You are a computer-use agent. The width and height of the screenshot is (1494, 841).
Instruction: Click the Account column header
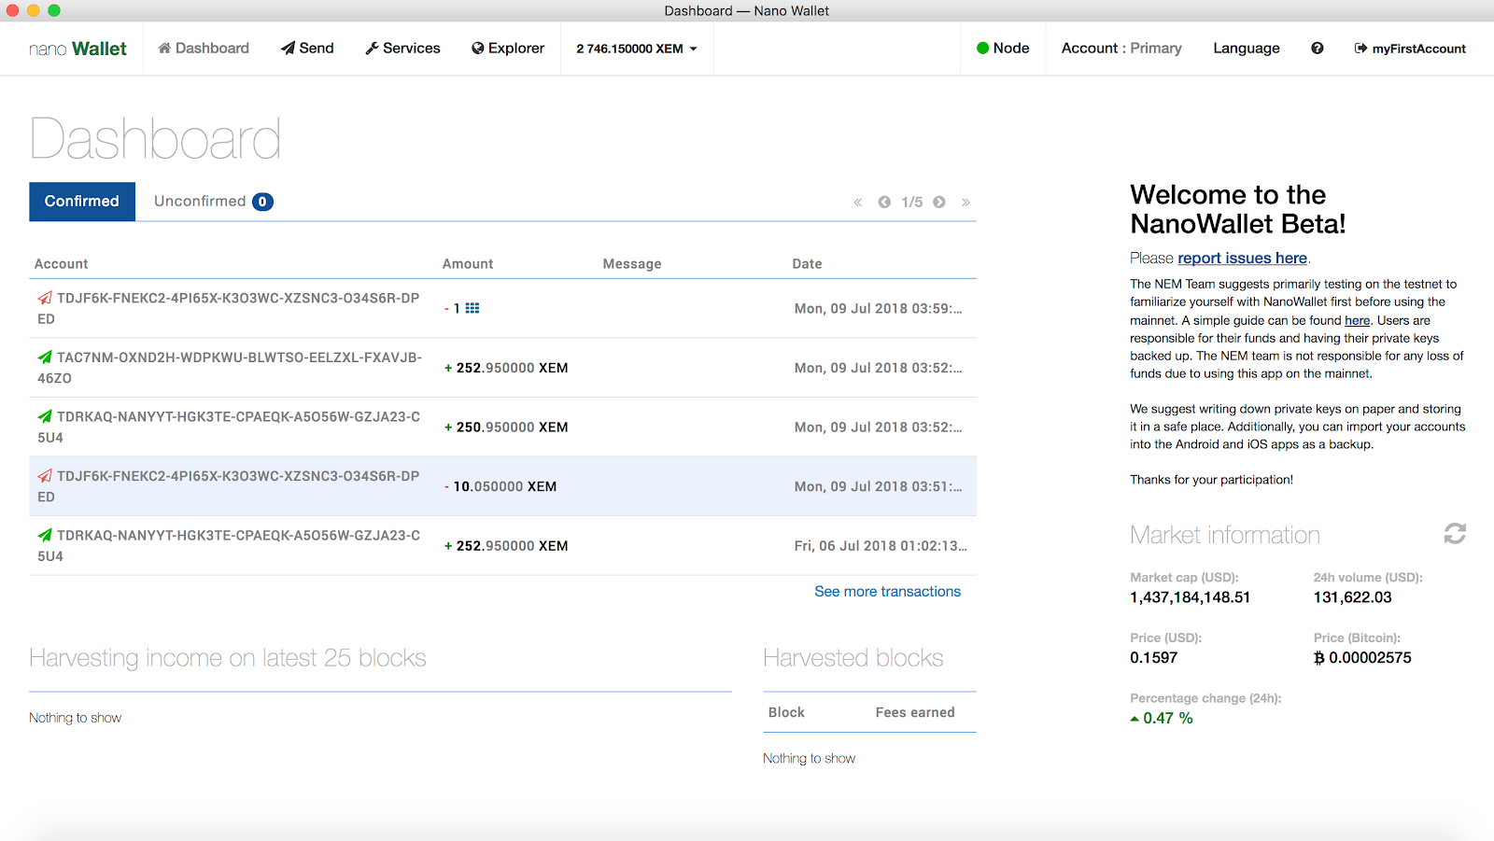pos(62,264)
